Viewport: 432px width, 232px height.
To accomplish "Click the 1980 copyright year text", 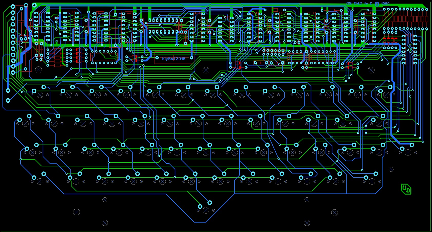I will tap(385, 4).
